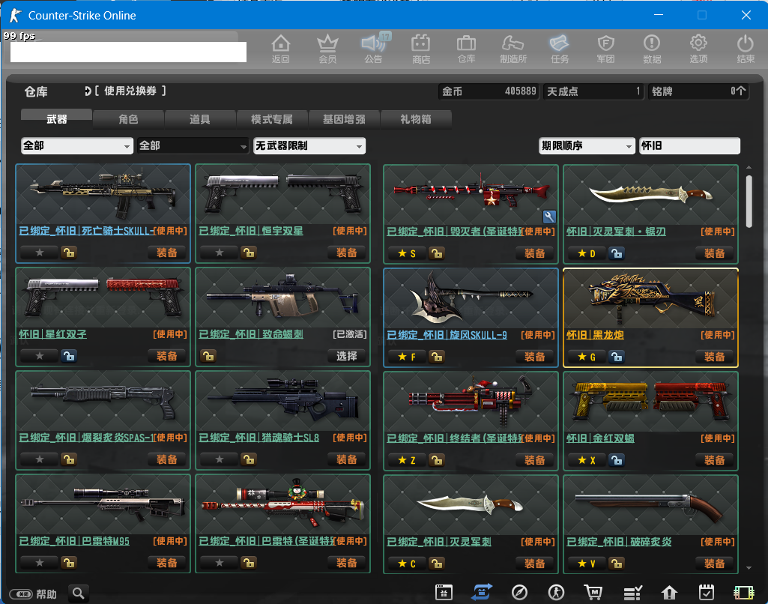Switch to the 武器 tab

point(56,118)
